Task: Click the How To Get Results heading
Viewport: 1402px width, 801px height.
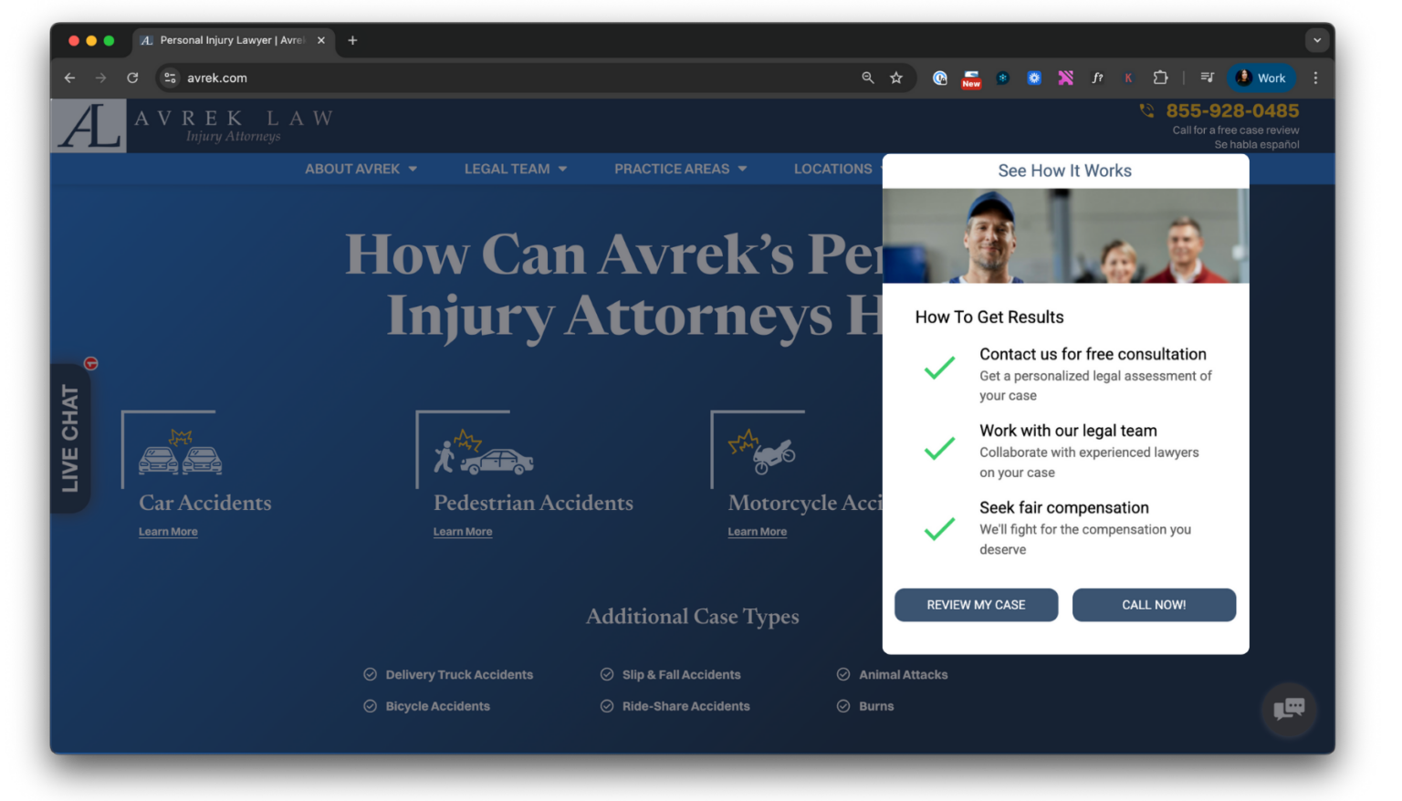Action: point(989,317)
